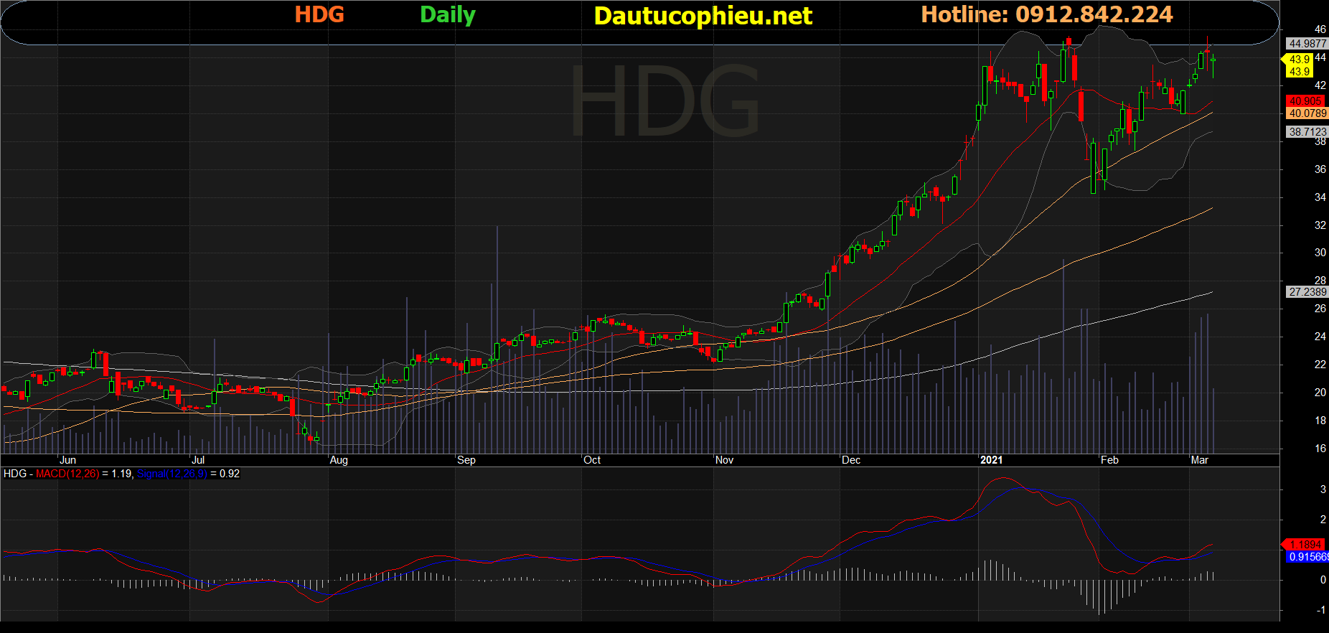
Task: Click the Sep label on time axis
Action: coord(466,460)
